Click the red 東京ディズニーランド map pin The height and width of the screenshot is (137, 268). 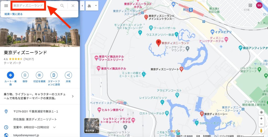click(x=159, y=43)
